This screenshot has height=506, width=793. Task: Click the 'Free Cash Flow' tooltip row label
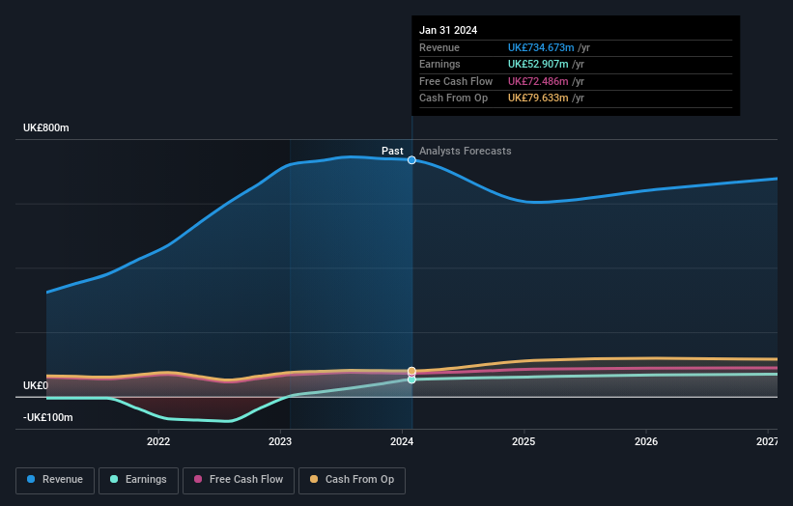pyautogui.click(x=456, y=81)
